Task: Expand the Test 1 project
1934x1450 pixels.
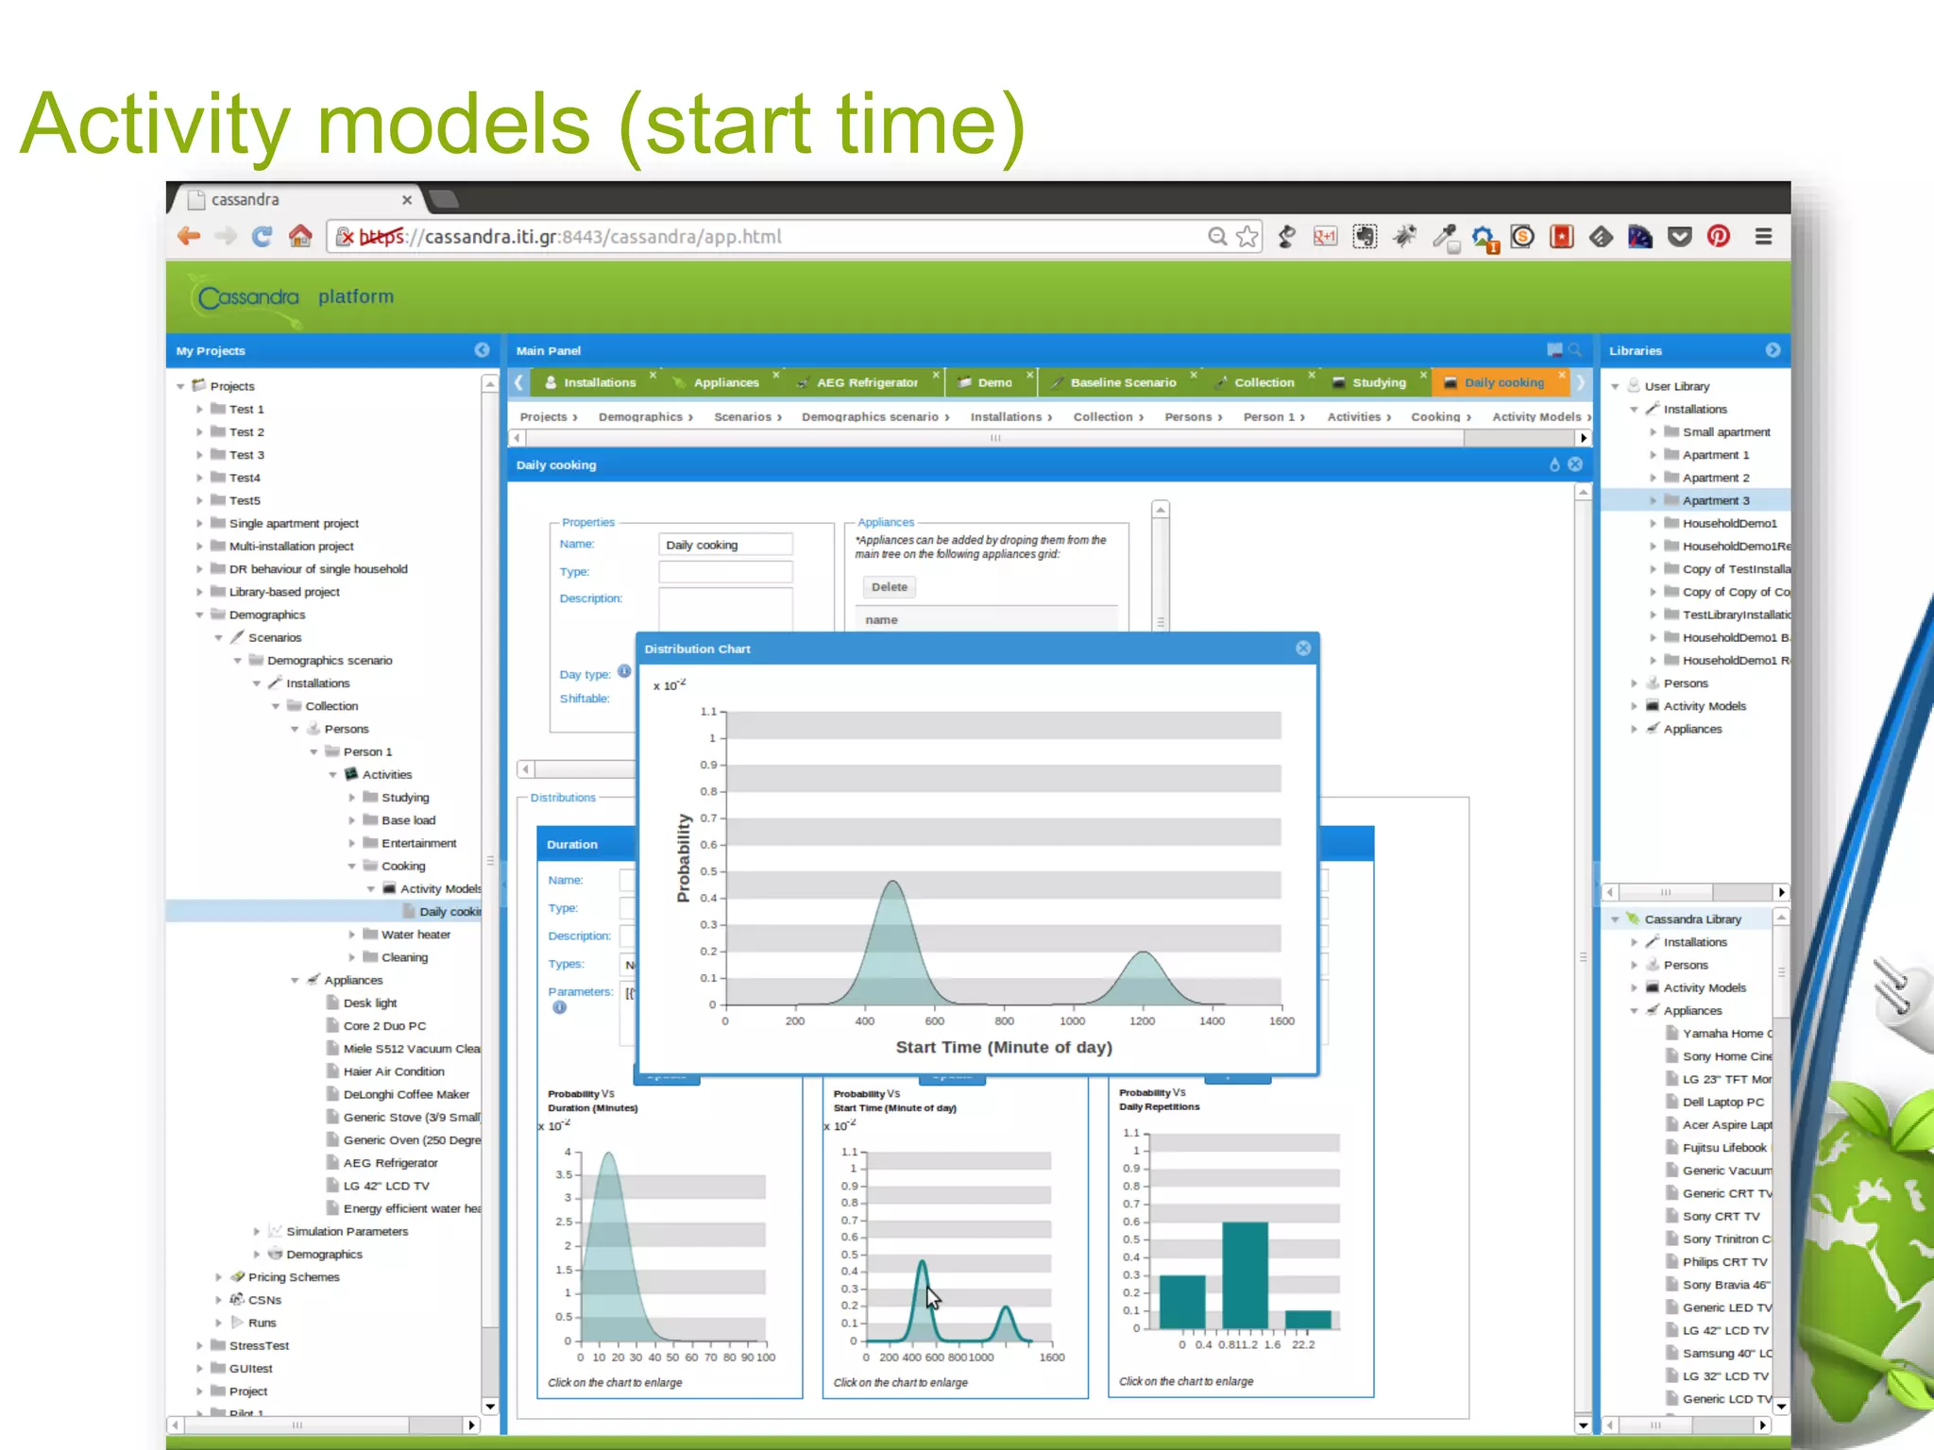Action: [x=199, y=409]
